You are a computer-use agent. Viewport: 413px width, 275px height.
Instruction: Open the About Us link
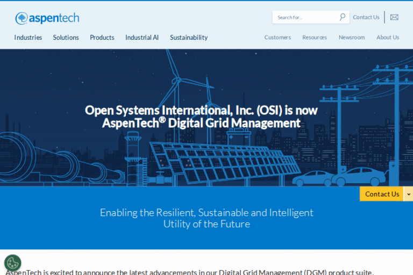[x=388, y=38]
